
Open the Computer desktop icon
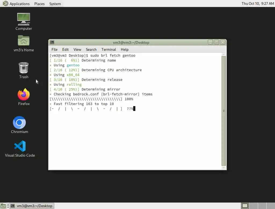click(x=24, y=21)
